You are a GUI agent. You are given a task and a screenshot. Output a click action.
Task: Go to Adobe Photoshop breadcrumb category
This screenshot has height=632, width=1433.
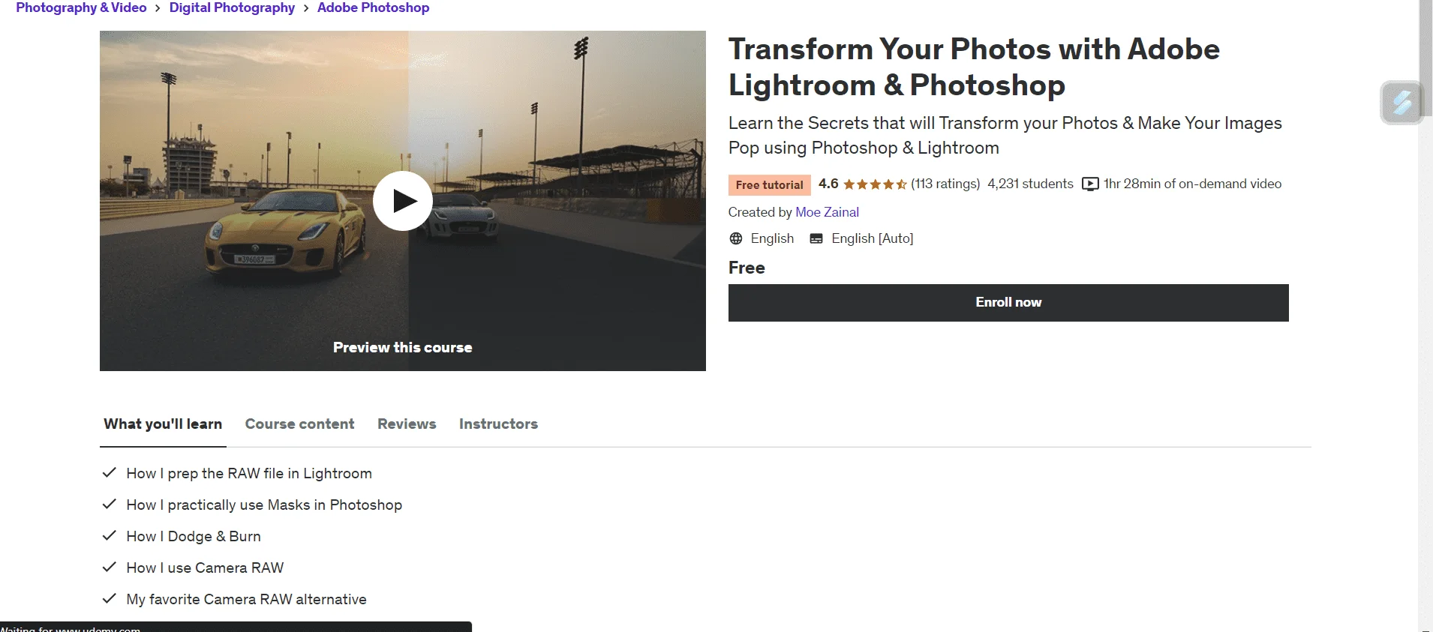click(x=373, y=7)
